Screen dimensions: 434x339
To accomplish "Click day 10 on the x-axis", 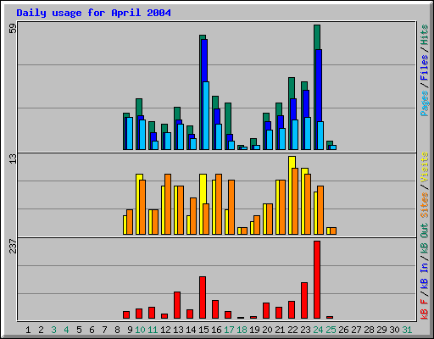I will [x=140, y=330].
